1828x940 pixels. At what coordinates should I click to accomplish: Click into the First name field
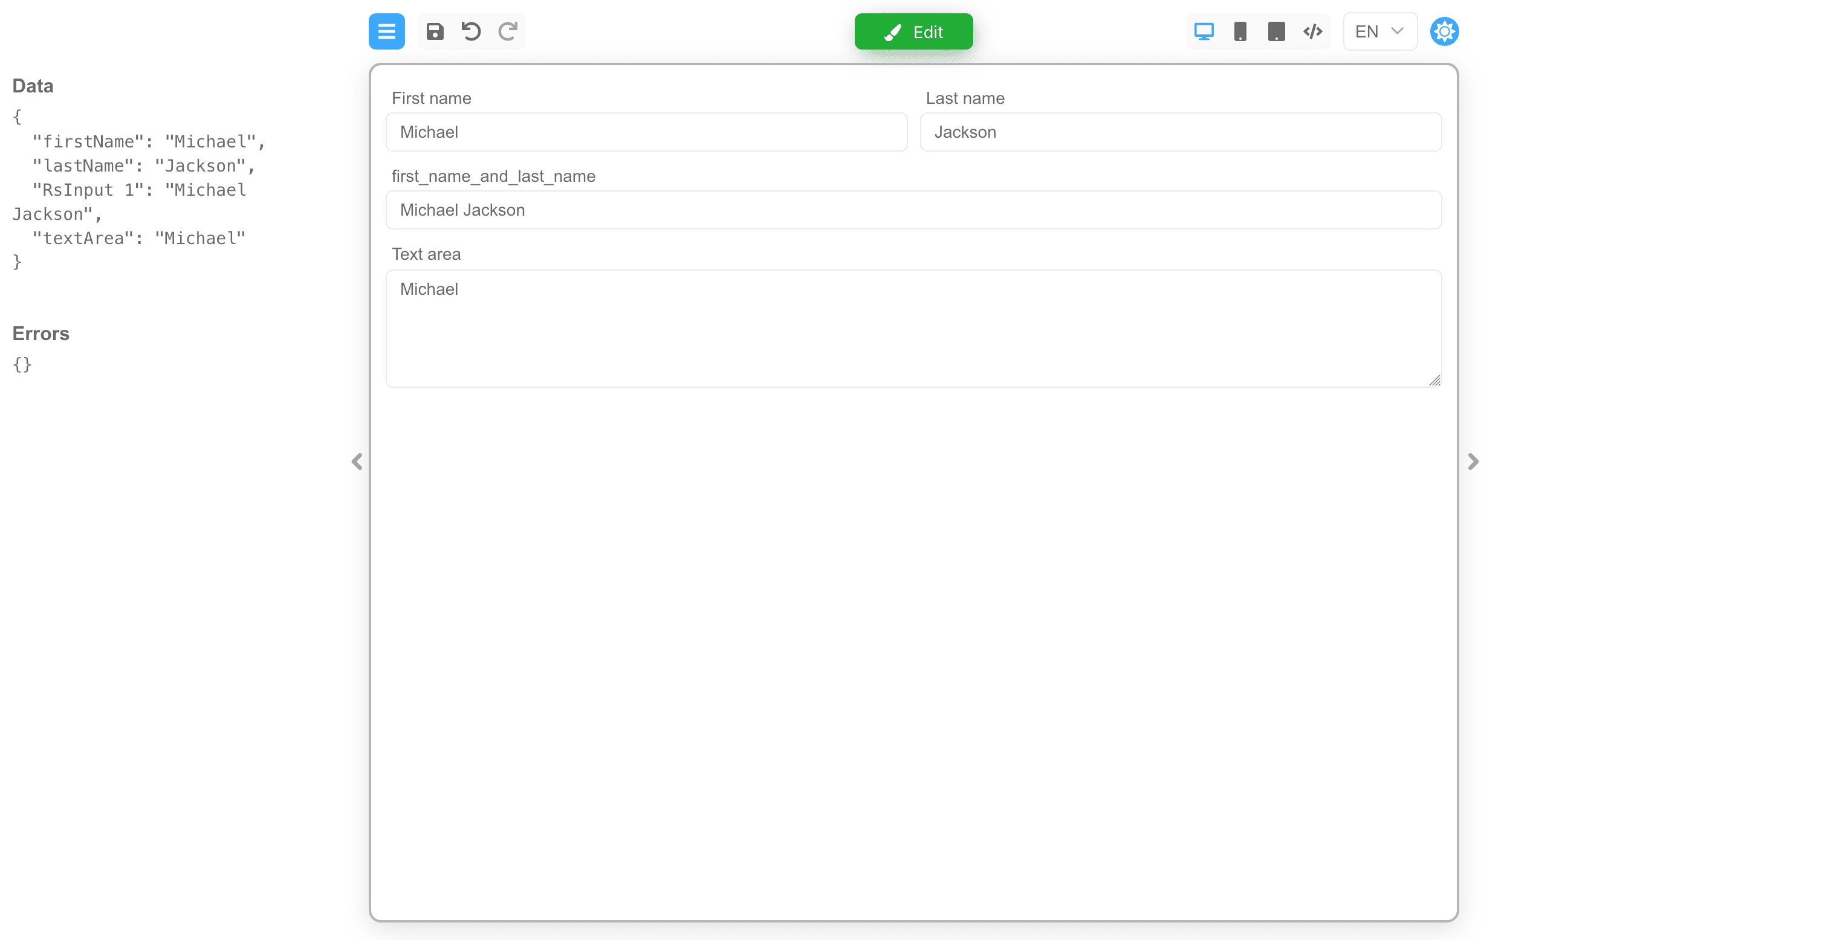click(646, 132)
